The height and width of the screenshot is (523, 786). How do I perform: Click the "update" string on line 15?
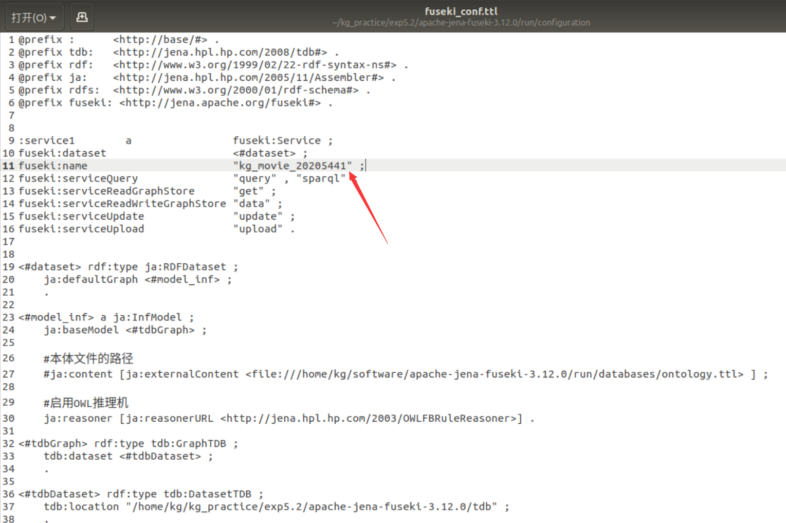click(x=258, y=217)
